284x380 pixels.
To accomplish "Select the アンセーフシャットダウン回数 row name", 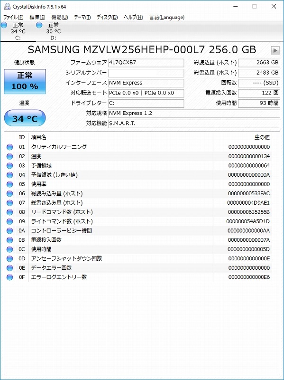I will click(x=66, y=258).
